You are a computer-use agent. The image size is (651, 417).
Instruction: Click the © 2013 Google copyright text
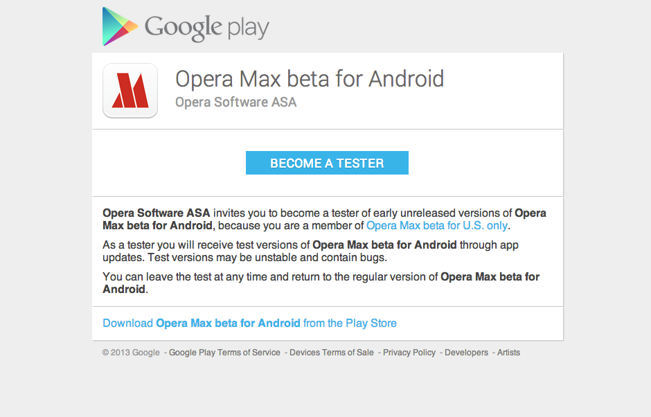(131, 353)
